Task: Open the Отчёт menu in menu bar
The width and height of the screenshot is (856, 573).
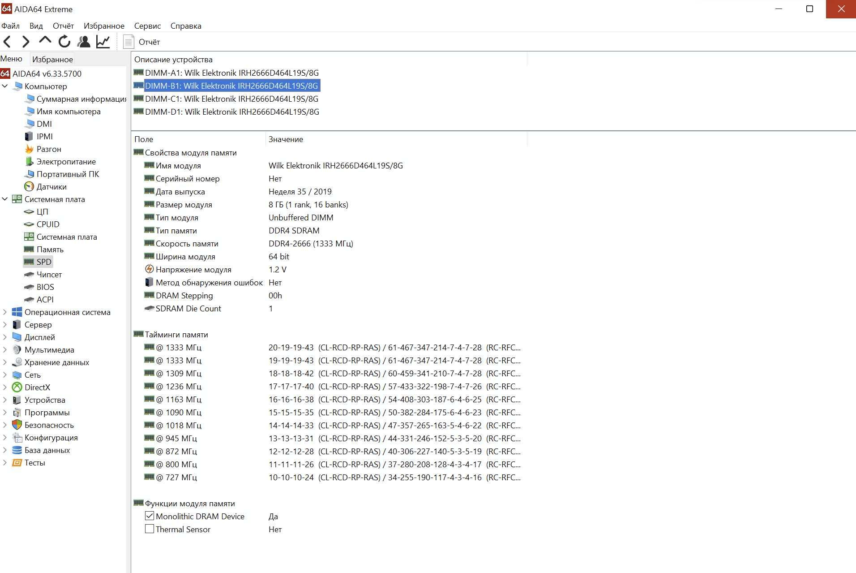Action: click(63, 26)
